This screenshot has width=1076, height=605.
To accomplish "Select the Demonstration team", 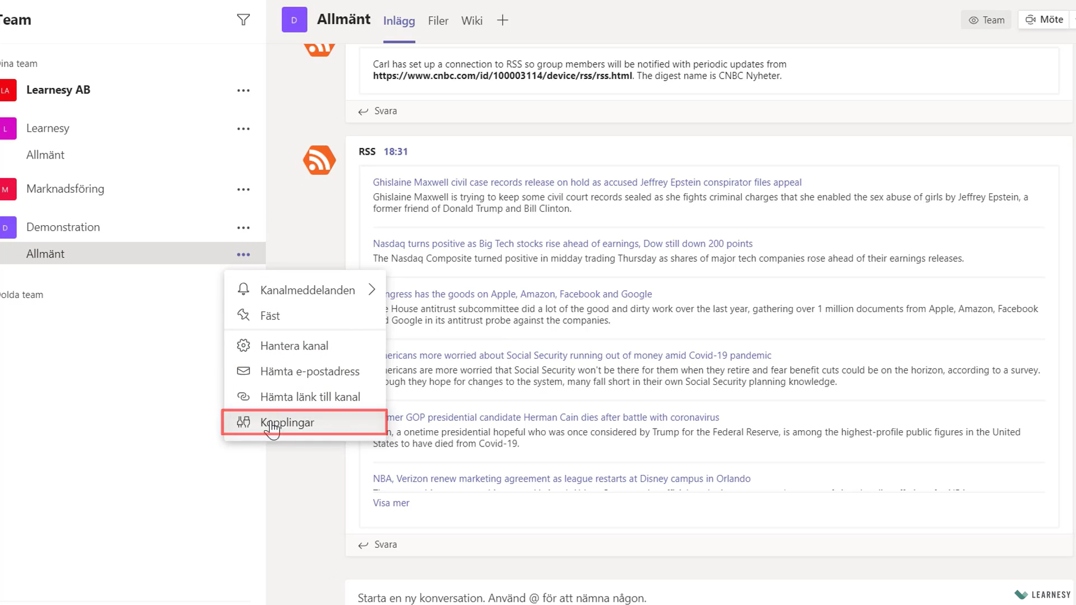I will 63,227.
